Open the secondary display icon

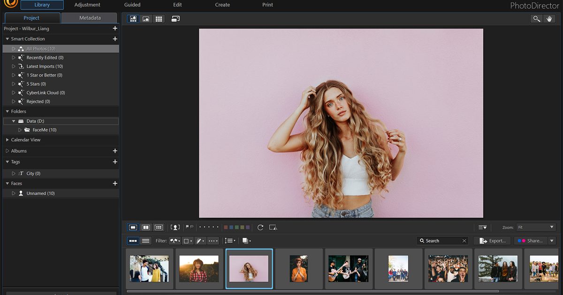click(x=175, y=19)
